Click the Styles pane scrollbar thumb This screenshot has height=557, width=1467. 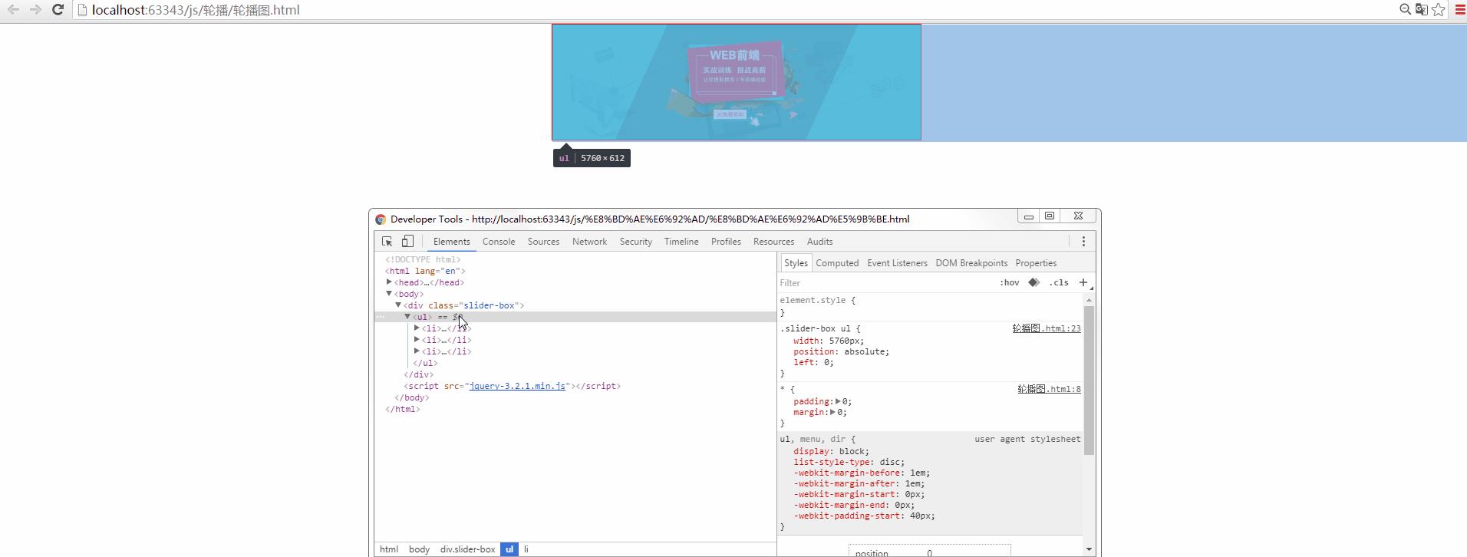click(x=1089, y=380)
